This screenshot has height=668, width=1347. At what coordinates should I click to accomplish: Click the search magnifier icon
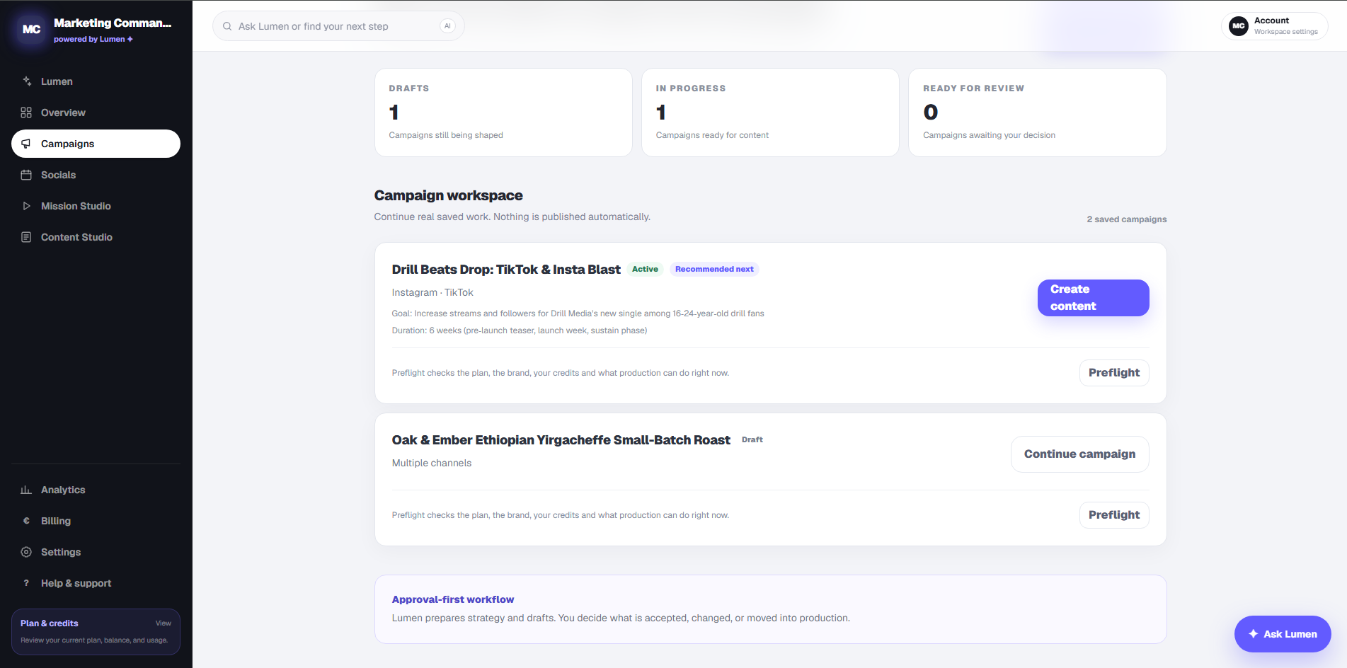click(227, 26)
